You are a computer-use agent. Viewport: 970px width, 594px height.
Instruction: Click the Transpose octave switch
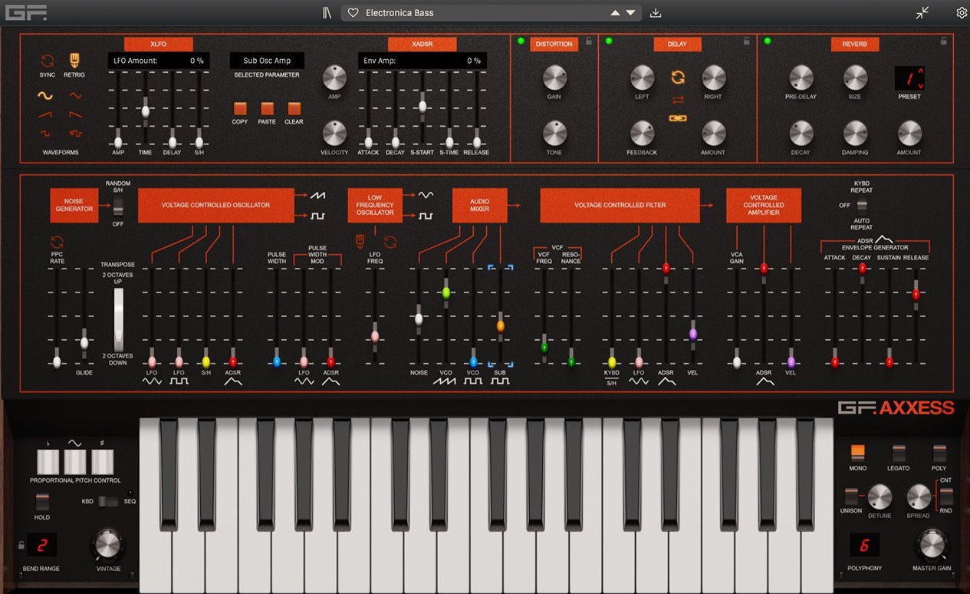pos(118,321)
